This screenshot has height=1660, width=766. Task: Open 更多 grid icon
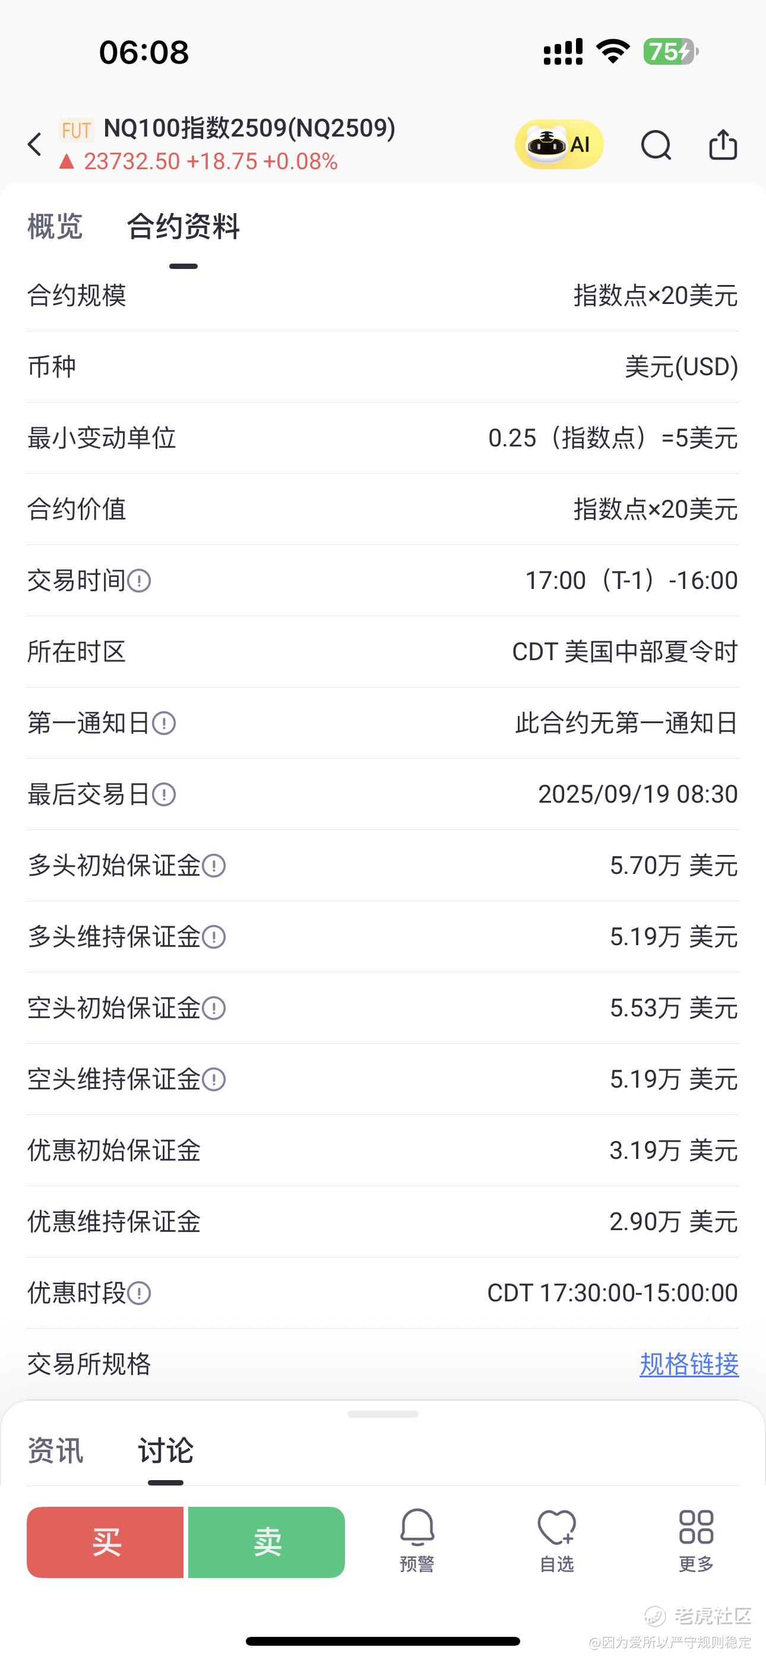coord(697,1541)
